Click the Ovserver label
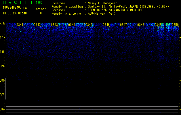The width and height of the screenshot is (181, 115). pyautogui.click(x=58, y=3)
